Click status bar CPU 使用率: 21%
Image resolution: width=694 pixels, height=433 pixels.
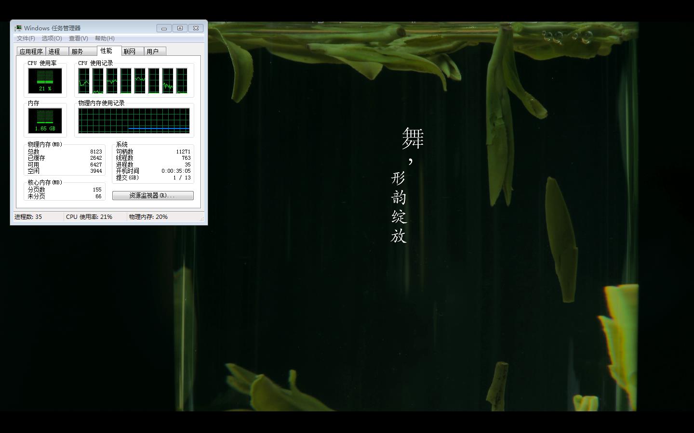pyautogui.click(x=89, y=217)
